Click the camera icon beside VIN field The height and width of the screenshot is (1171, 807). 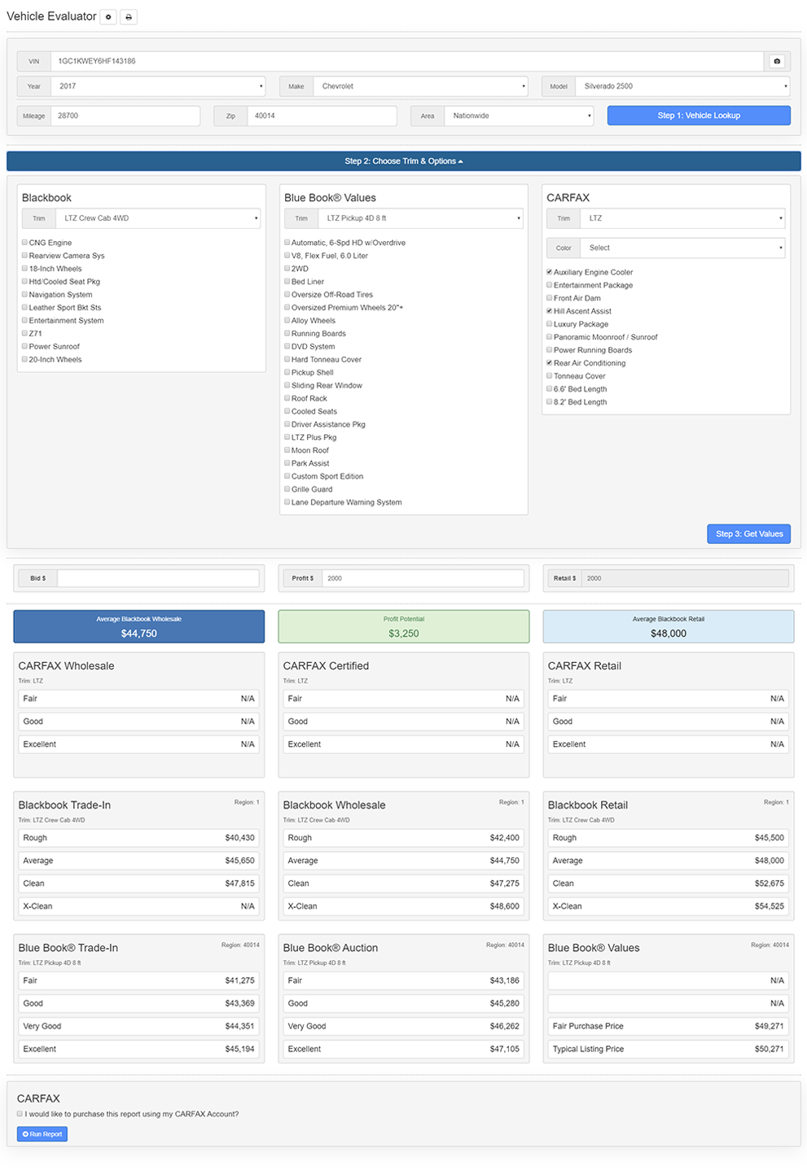[777, 61]
